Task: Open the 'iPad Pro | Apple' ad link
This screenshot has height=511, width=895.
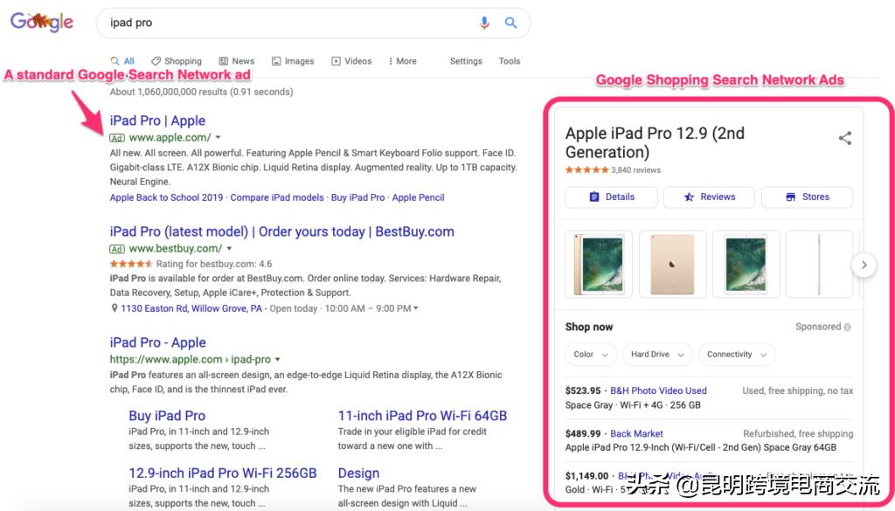Action: [x=157, y=121]
